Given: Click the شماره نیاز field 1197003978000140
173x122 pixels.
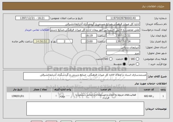Looking at the screenshot, I should tap(123, 18).
